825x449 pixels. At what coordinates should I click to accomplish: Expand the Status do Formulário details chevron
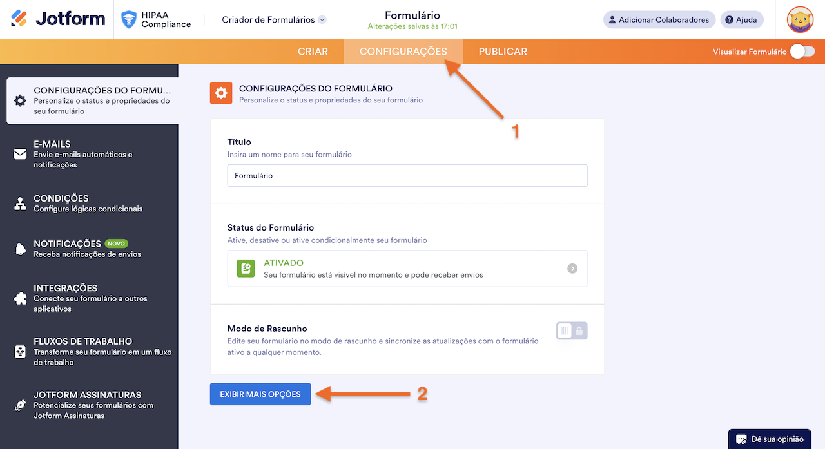(x=572, y=269)
